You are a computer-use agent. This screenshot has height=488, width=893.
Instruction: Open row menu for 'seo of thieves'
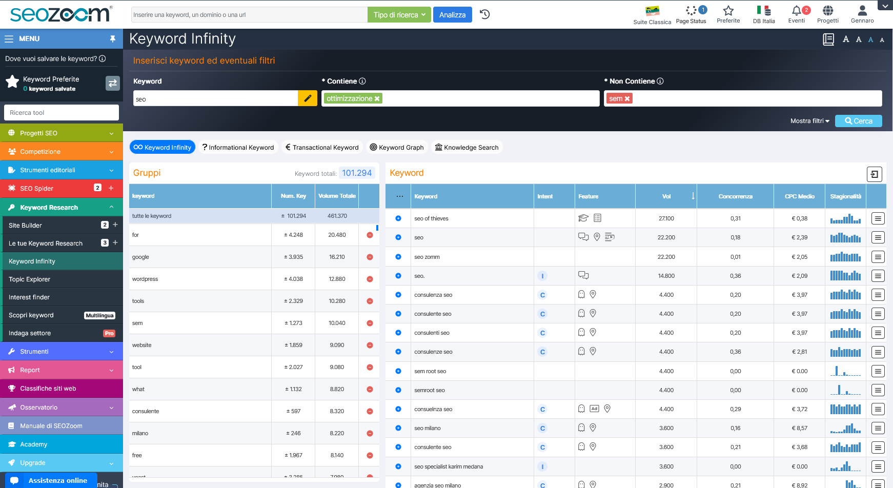[878, 219]
